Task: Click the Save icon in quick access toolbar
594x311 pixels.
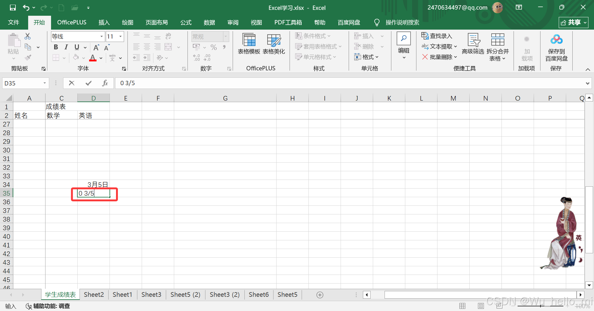Action: (x=13, y=8)
